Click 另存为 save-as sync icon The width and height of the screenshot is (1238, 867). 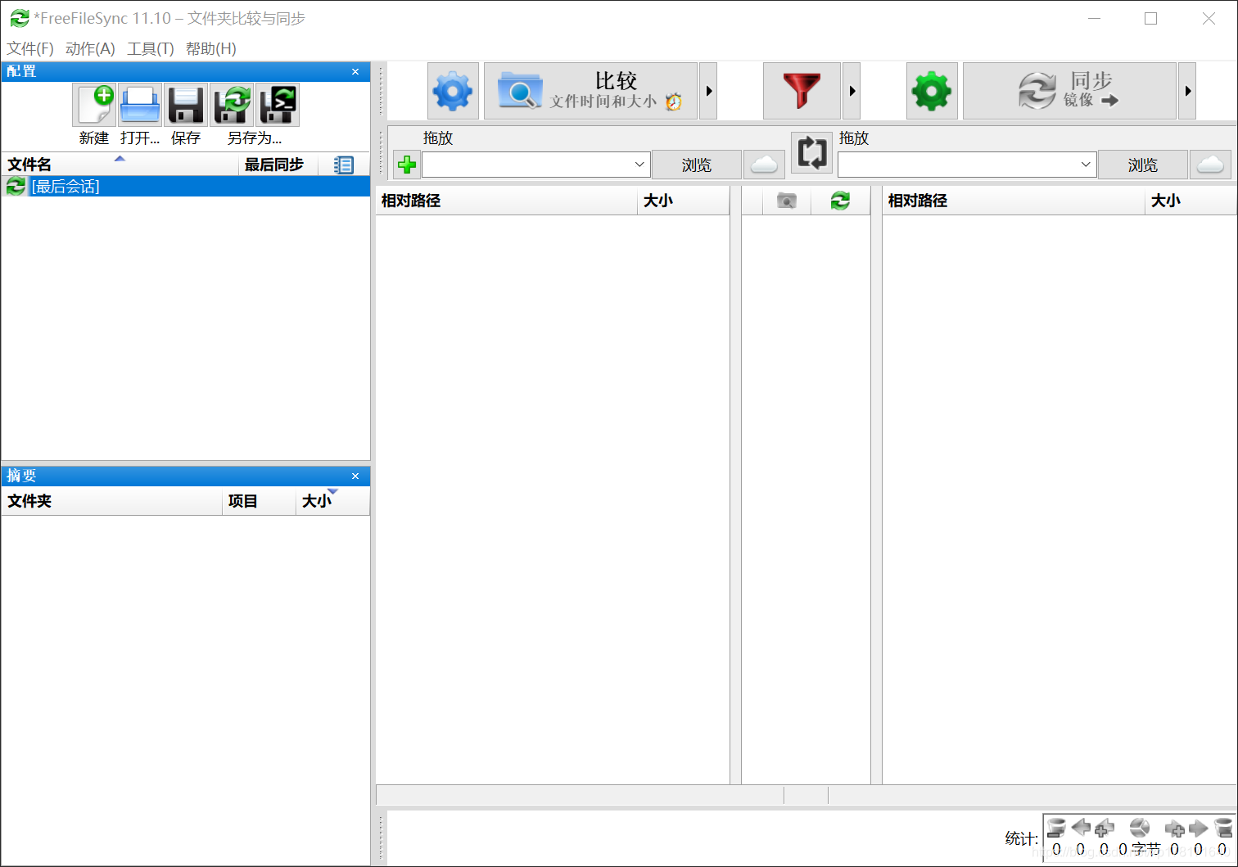pyautogui.click(x=232, y=105)
